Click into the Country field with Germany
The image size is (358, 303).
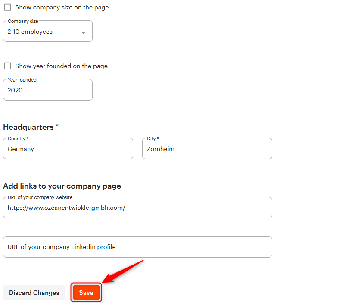[x=68, y=148]
